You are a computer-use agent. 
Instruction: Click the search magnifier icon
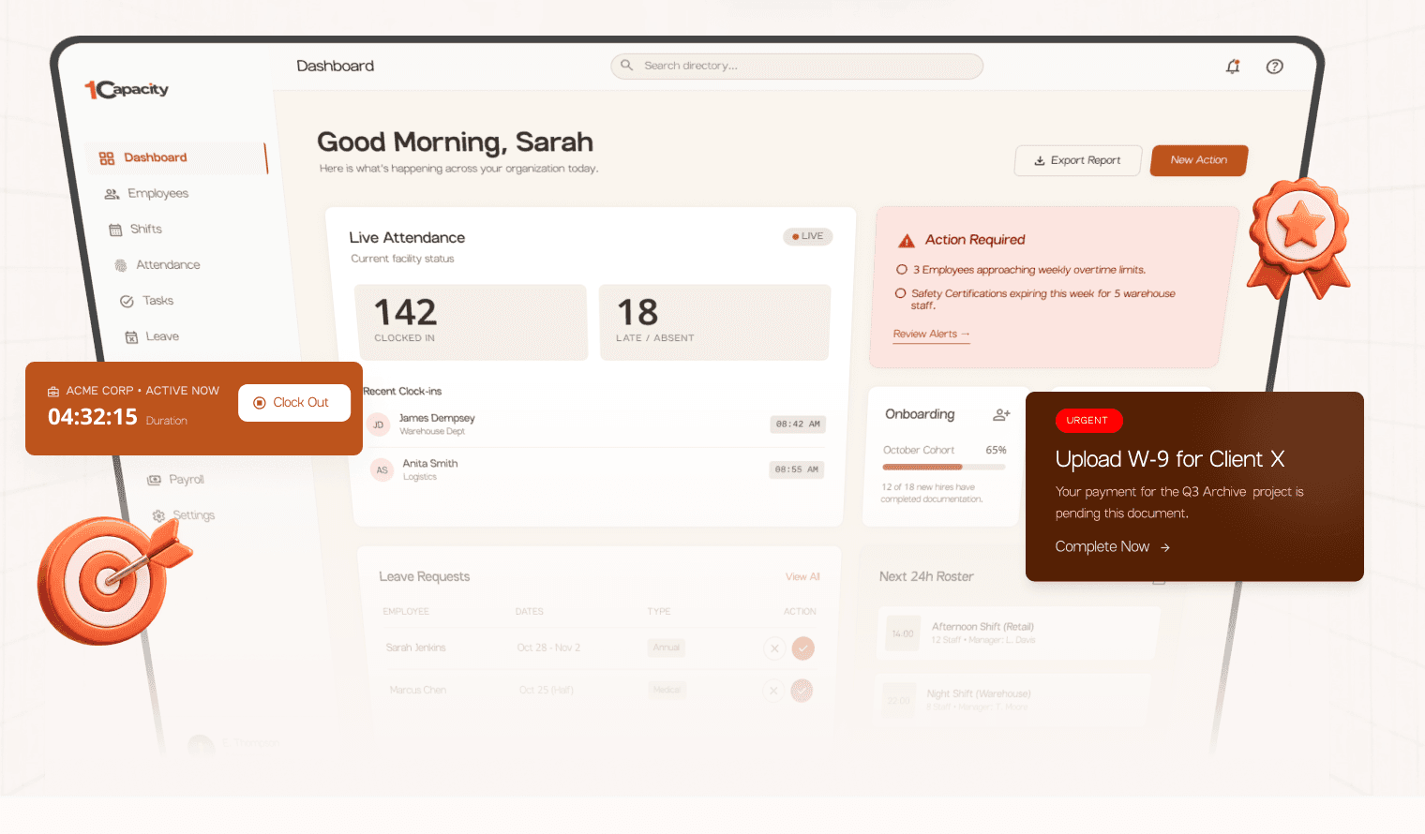point(627,66)
